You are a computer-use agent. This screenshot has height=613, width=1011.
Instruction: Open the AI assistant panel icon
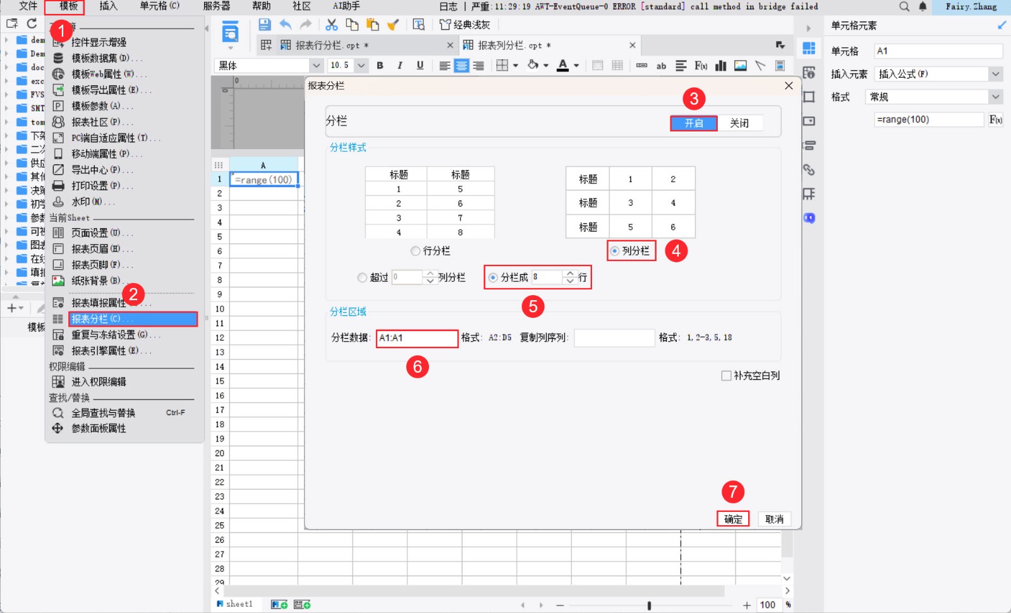coord(809,218)
